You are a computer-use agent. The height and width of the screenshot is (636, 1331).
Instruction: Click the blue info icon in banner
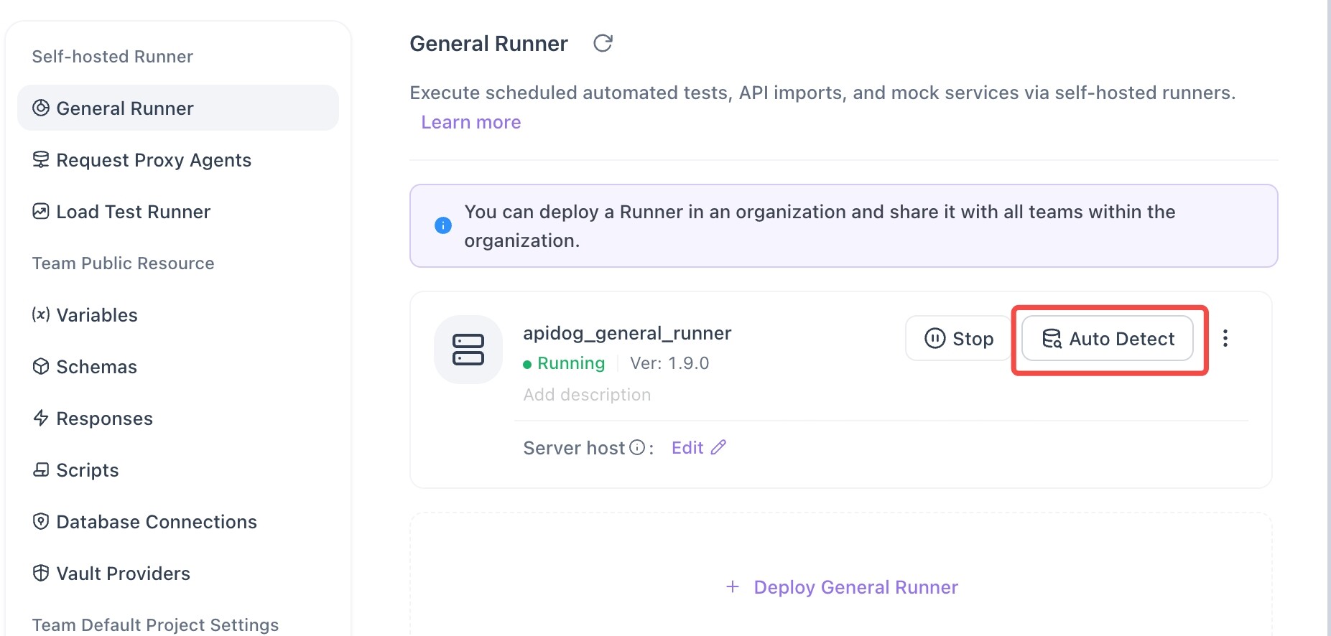pyautogui.click(x=443, y=225)
